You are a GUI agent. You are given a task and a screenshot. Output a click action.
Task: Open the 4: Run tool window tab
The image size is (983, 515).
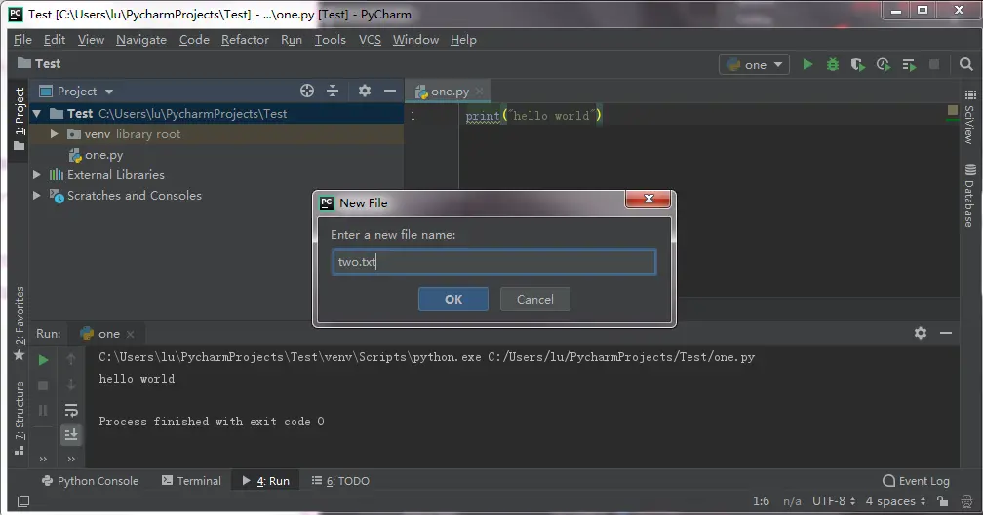(x=266, y=481)
